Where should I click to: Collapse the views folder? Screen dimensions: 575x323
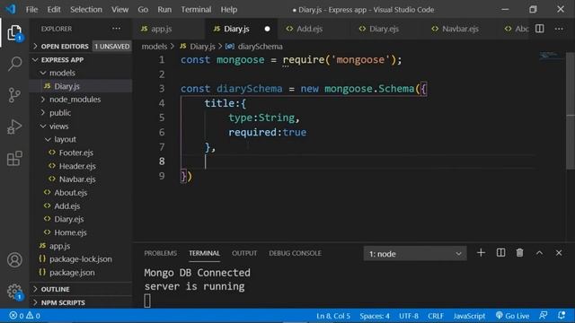(x=81, y=126)
